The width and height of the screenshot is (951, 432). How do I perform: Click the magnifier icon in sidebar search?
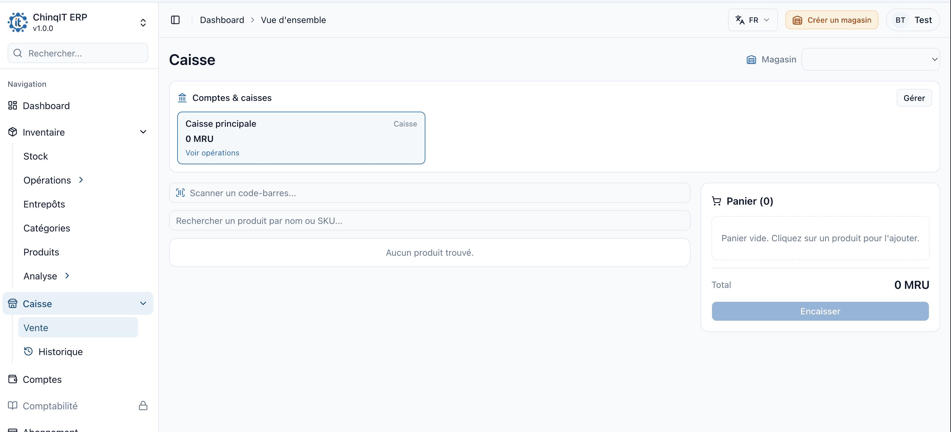(x=18, y=53)
